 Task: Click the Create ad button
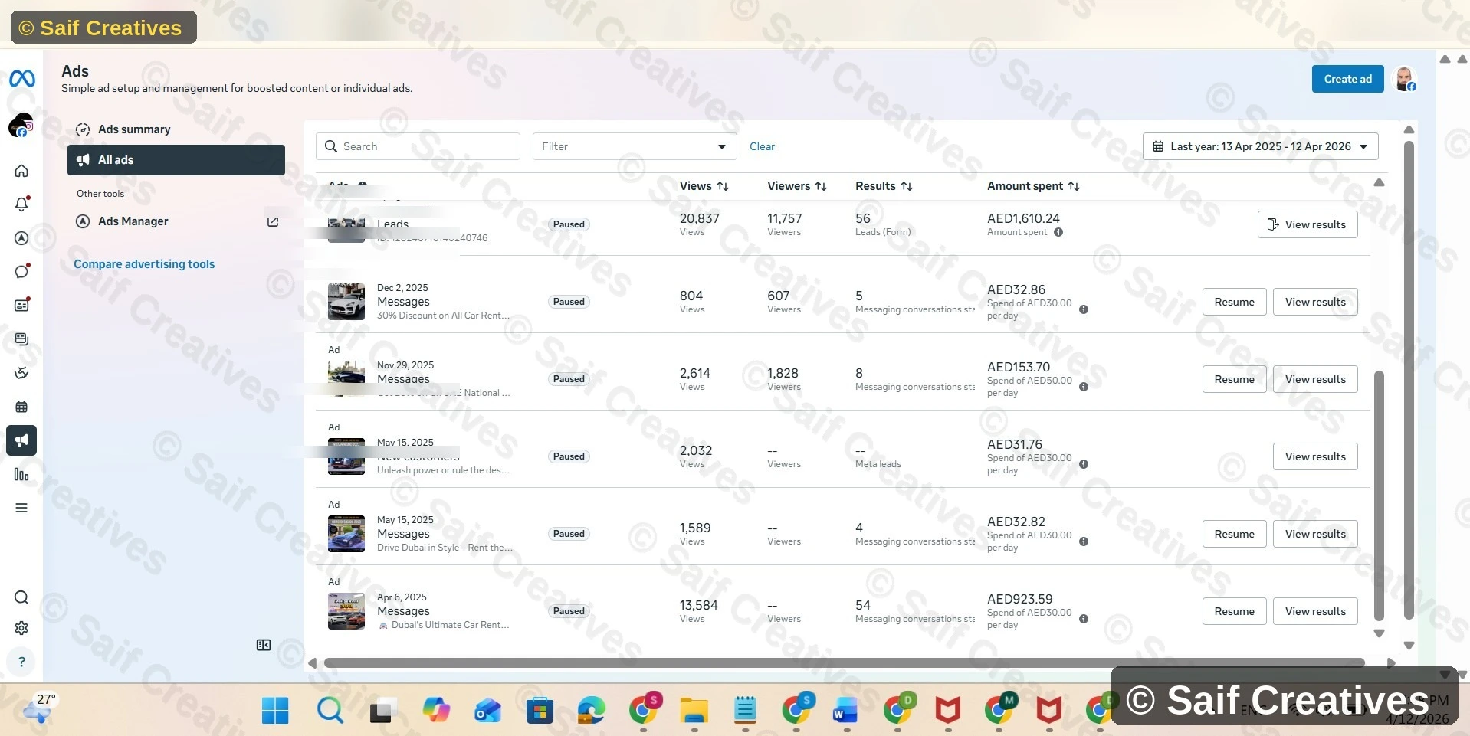pyautogui.click(x=1347, y=79)
